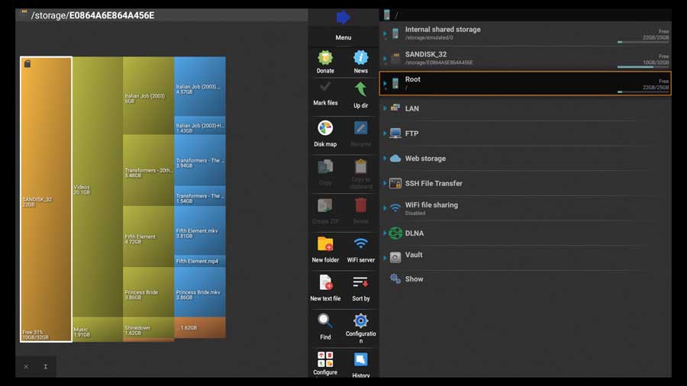Click the Vault safe icon
This screenshot has height=386, width=687.
pyautogui.click(x=395, y=257)
